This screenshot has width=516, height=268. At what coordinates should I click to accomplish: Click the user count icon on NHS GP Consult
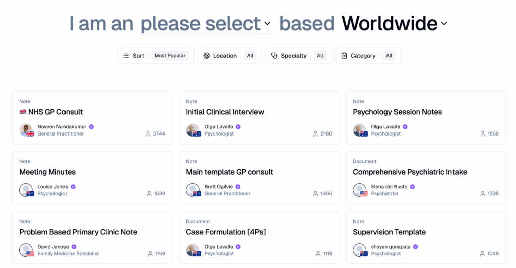[x=148, y=134]
